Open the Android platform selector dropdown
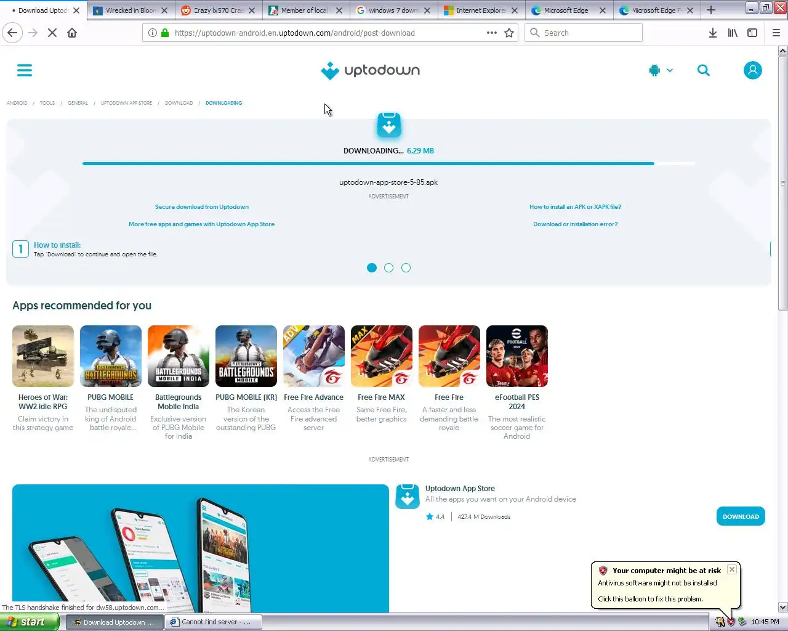This screenshot has width=788, height=631. point(661,70)
